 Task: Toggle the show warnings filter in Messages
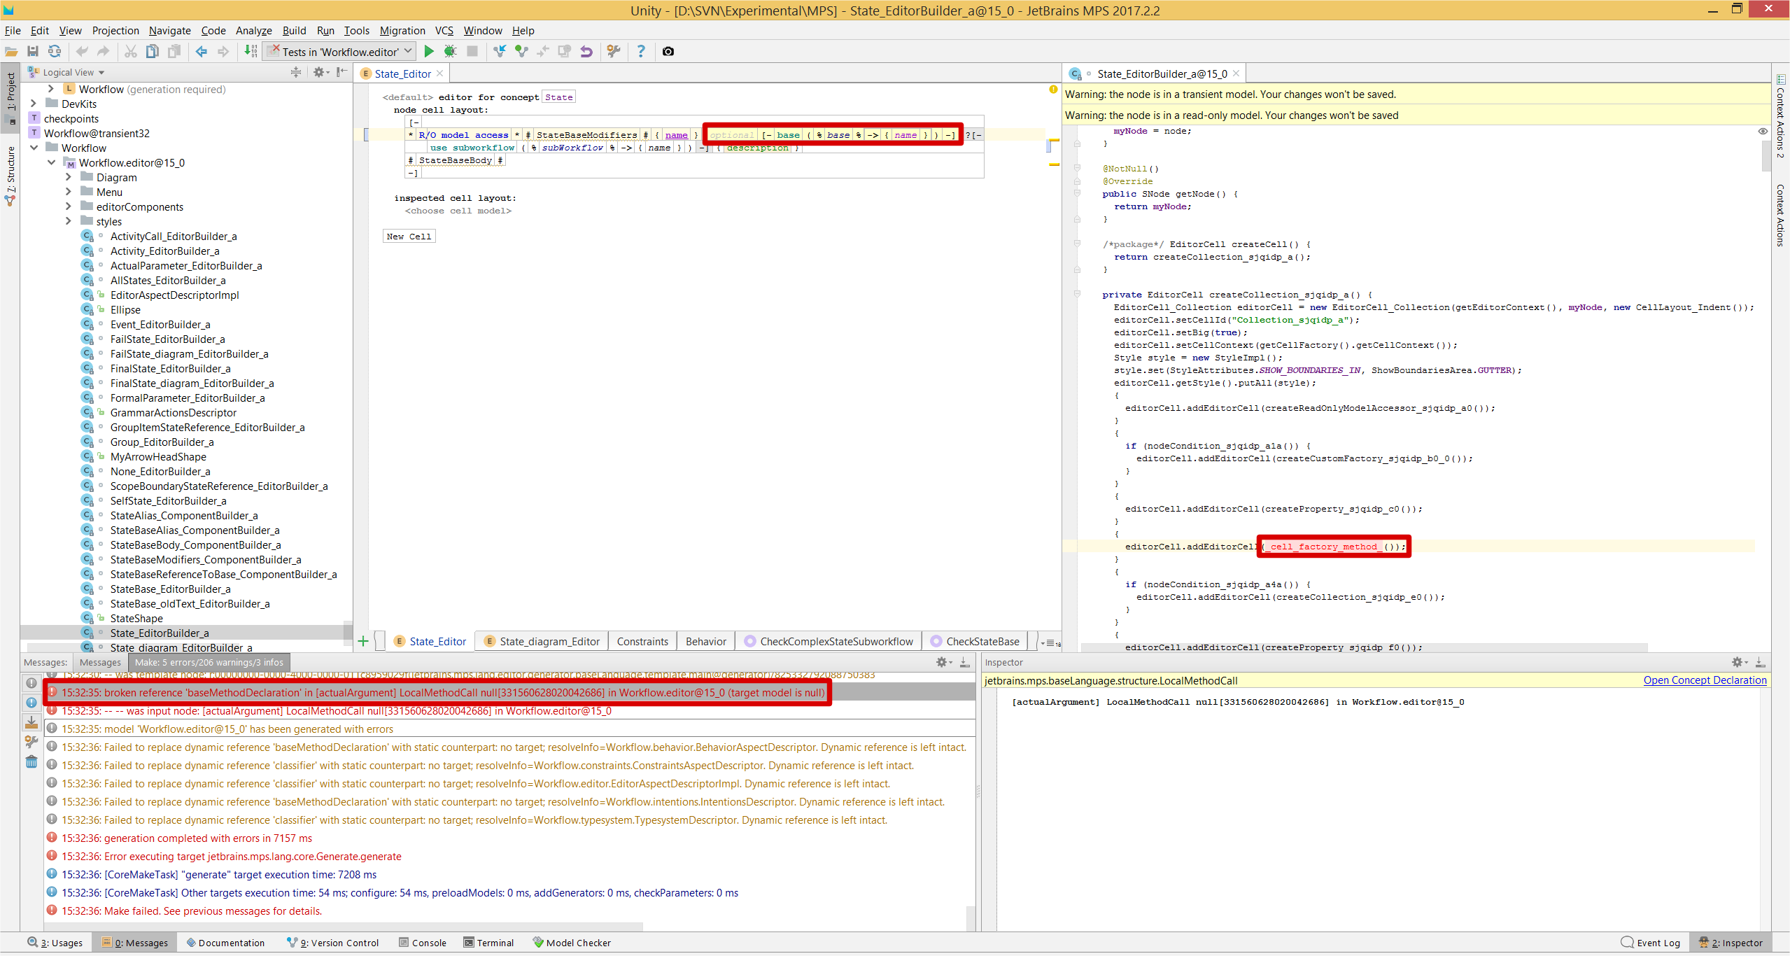point(31,683)
